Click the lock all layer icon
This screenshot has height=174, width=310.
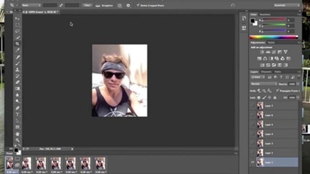275,98
